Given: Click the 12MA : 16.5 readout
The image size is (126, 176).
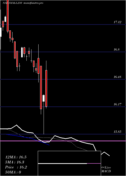Looking at the screenshot, I should click(x=16, y=157).
